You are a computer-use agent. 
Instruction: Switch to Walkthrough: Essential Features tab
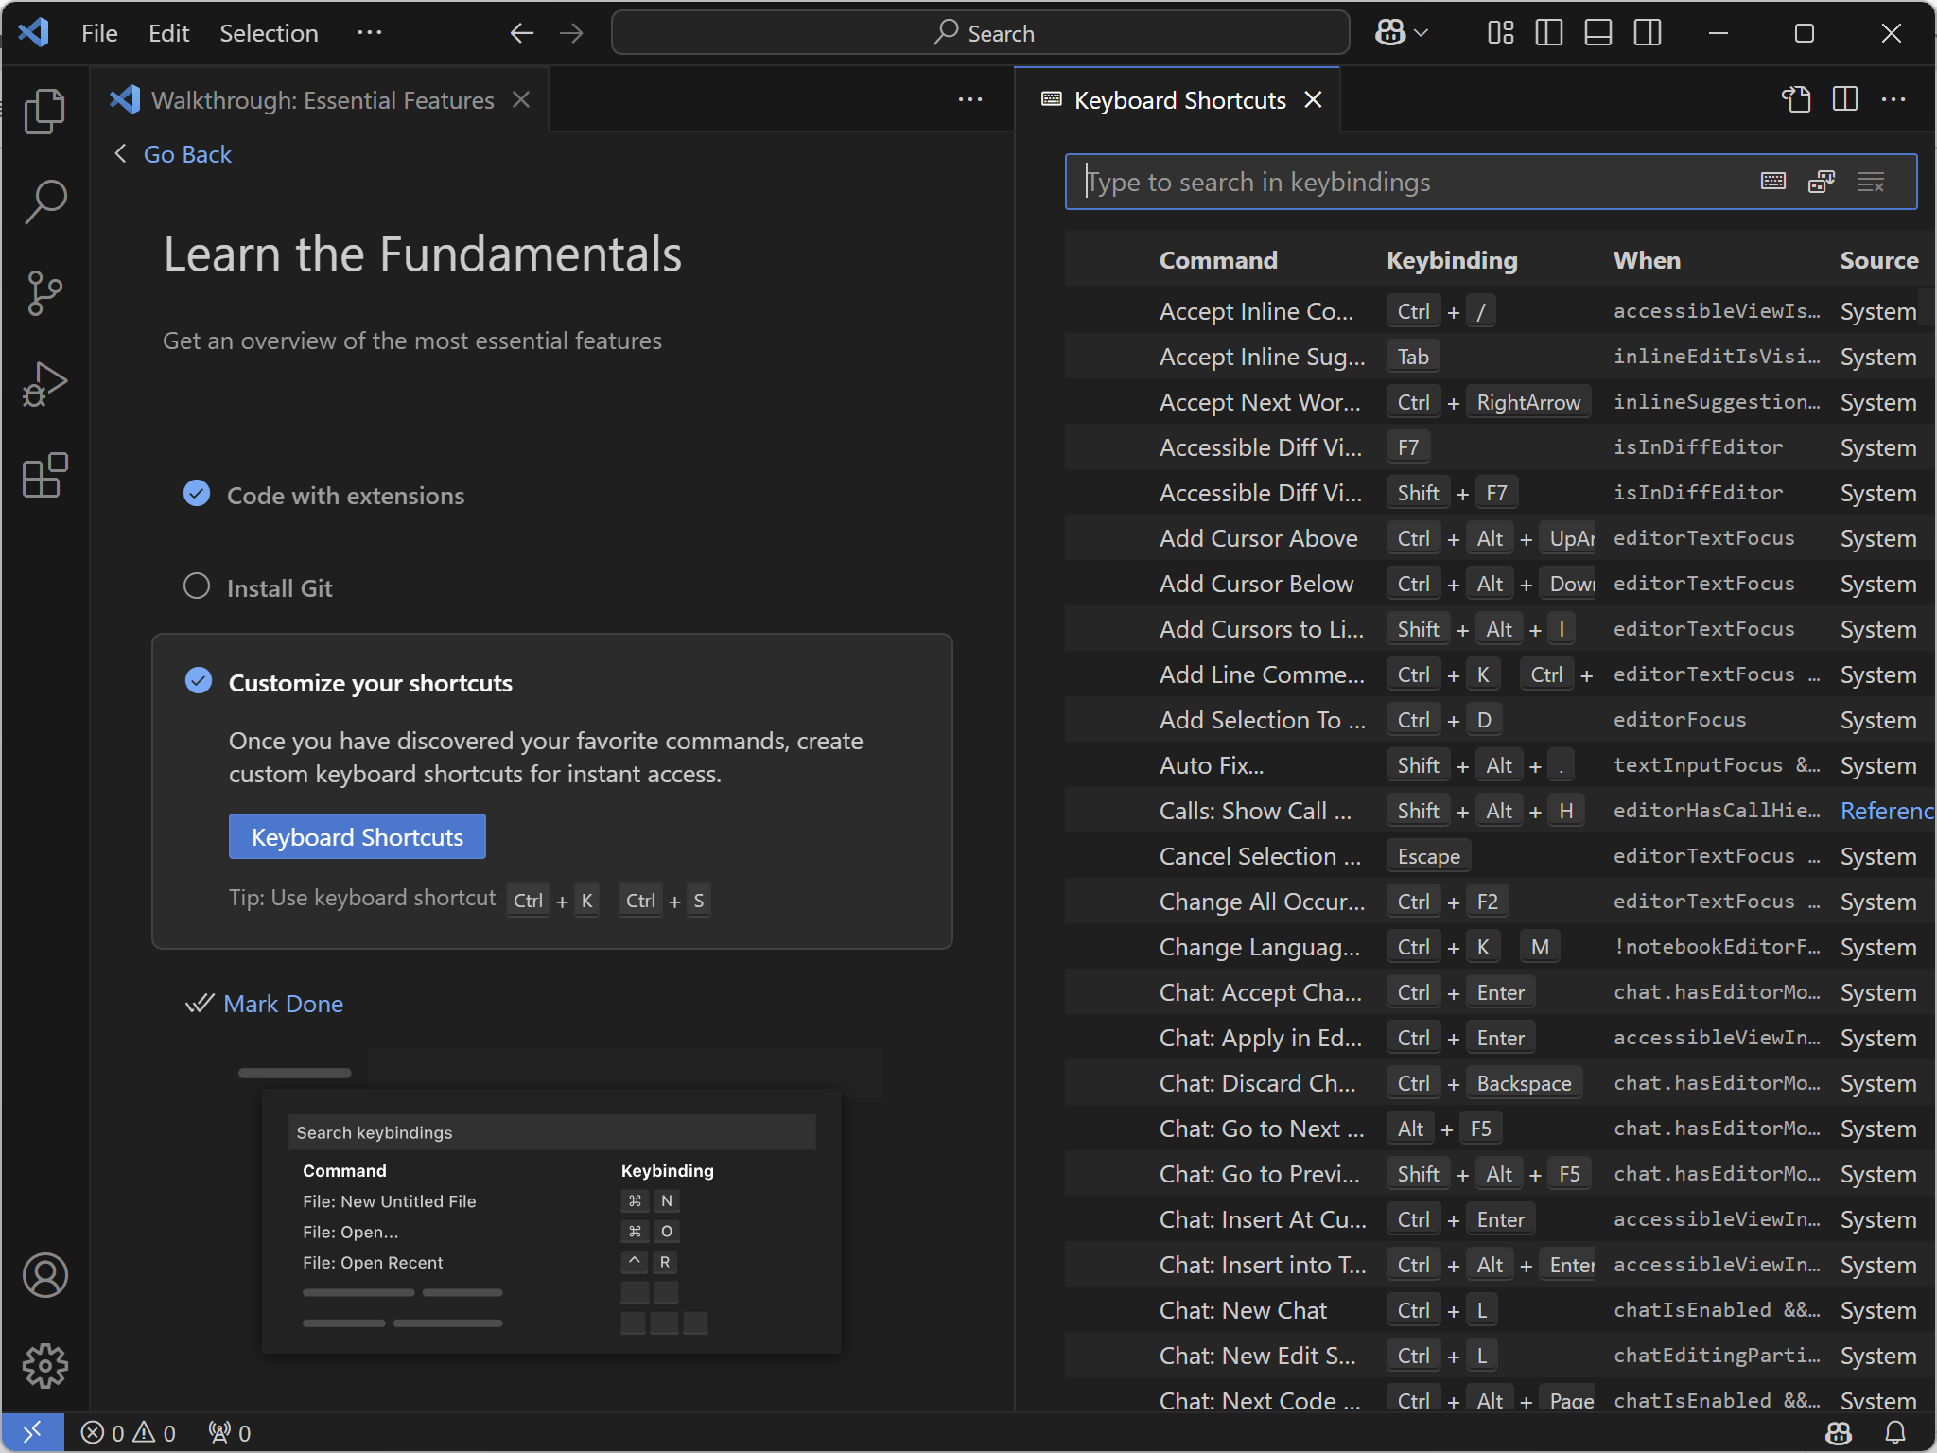(x=322, y=100)
